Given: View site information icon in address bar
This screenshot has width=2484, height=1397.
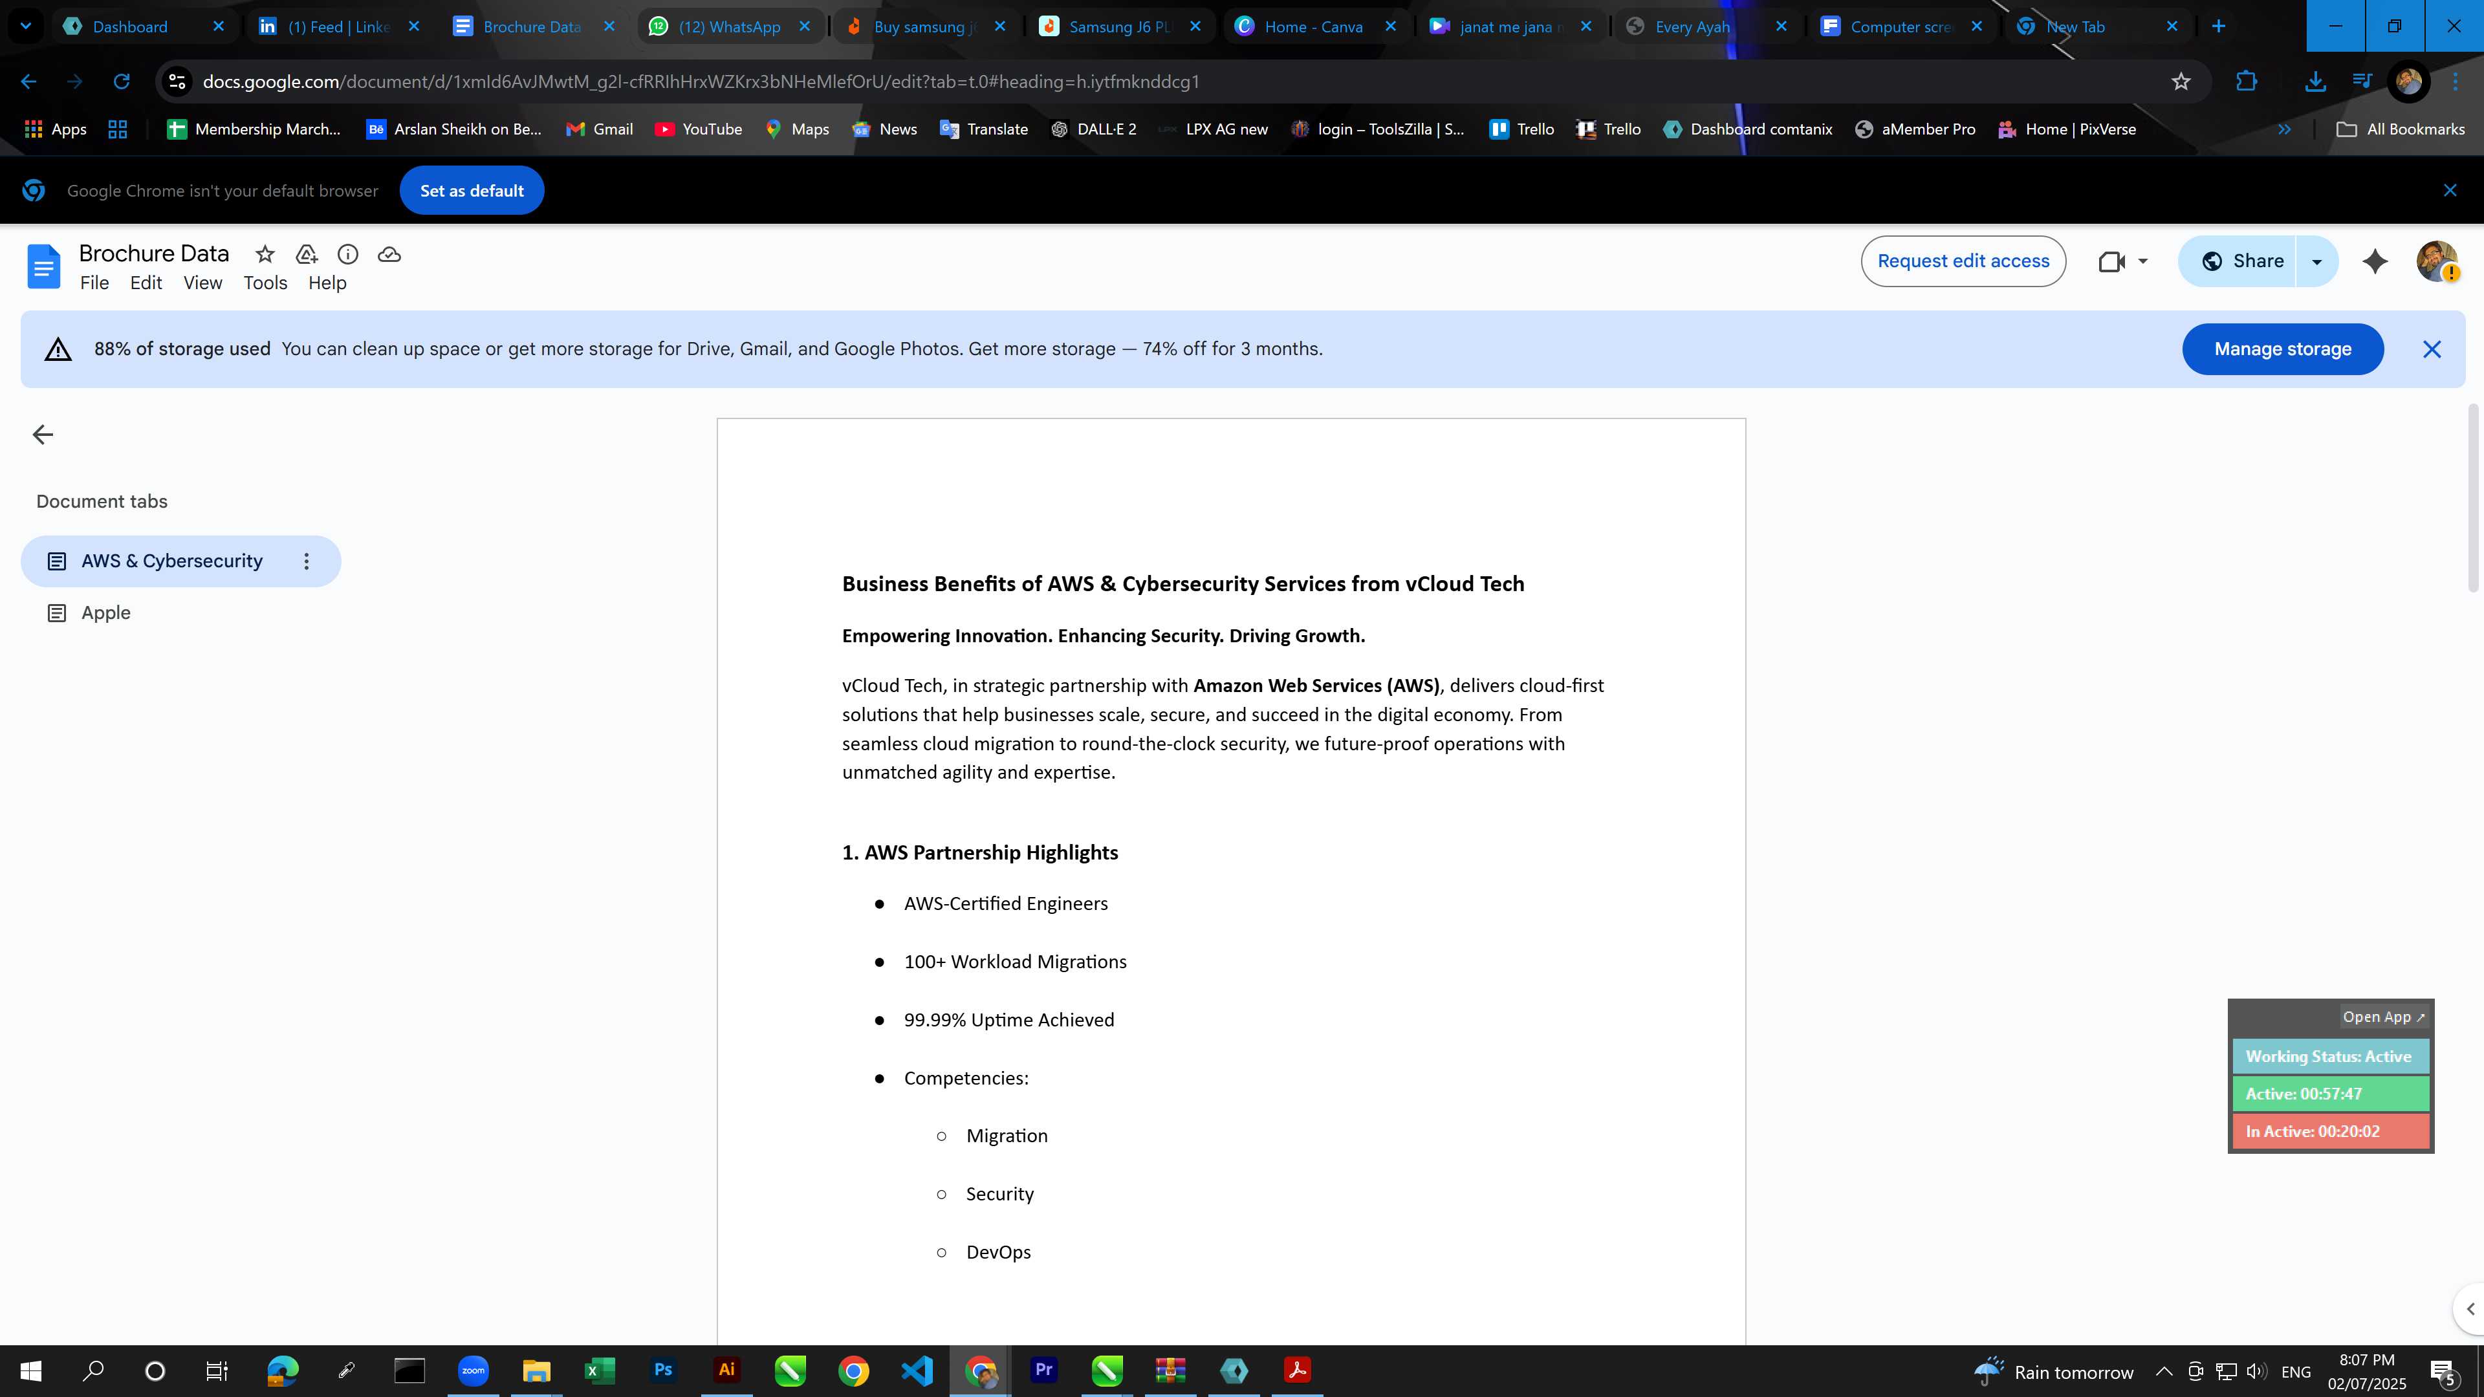Looking at the screenshot, I should pos(177,82).
